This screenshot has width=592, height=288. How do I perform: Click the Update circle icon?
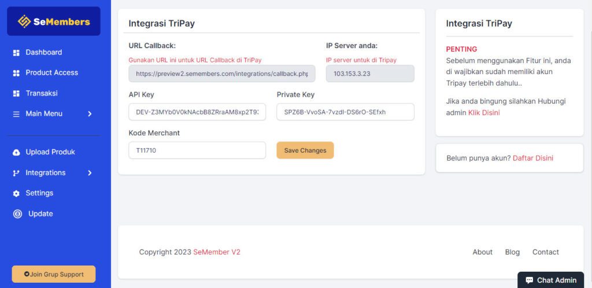click(17, 214)
